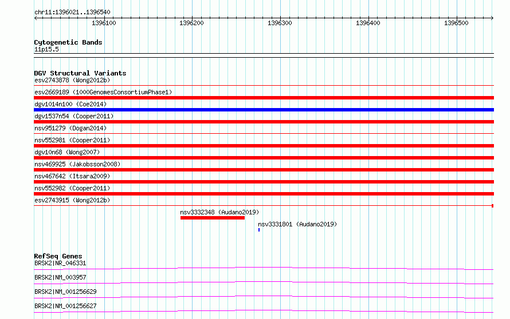This screenshot has width=510, height=319.
Task: Click the Cytogenetic Bands track heading
Action: (x=68, y=42)
